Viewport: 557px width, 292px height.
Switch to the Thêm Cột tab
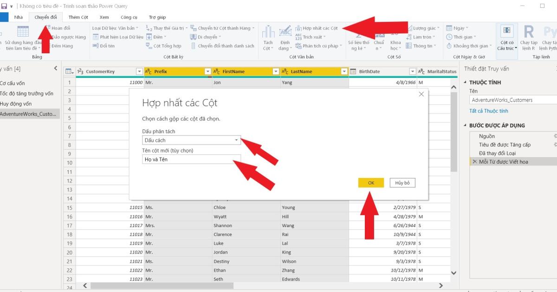coord(78,17)
